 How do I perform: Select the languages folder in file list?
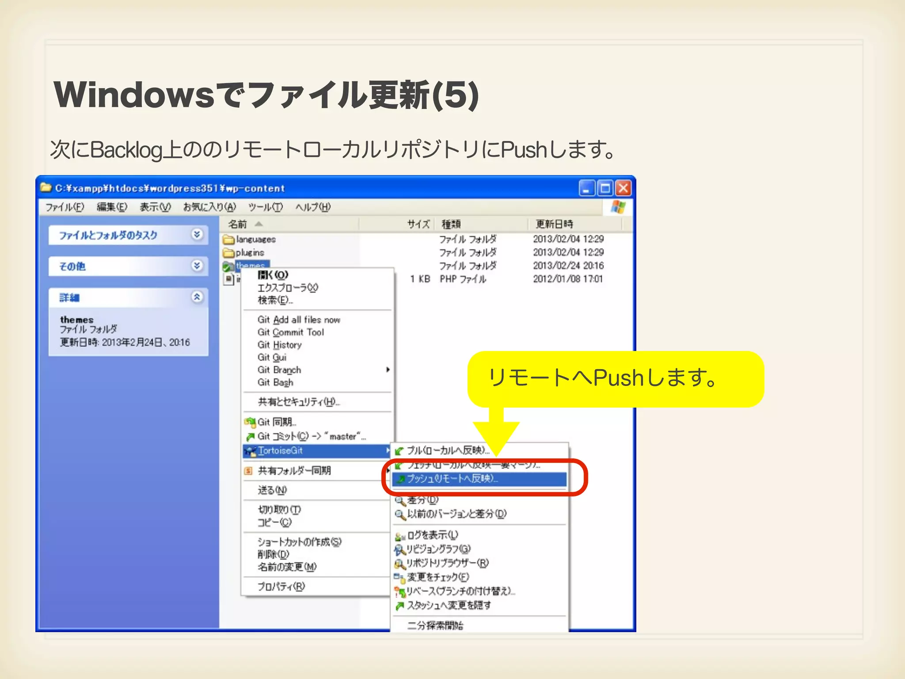(255, 240)
